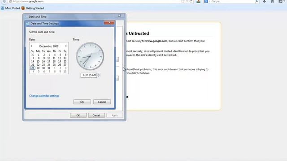Click the magnifier icon in the search box

(257, 1)
